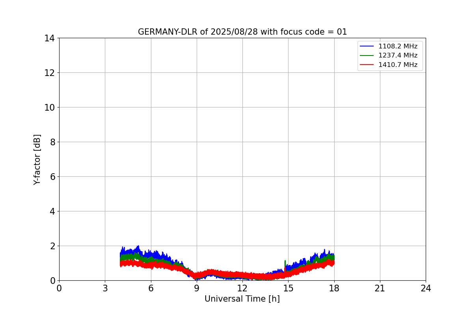Click y-axis tick label '14'
The width and height of the screenshot is (473, 315).
pos(50,38)
